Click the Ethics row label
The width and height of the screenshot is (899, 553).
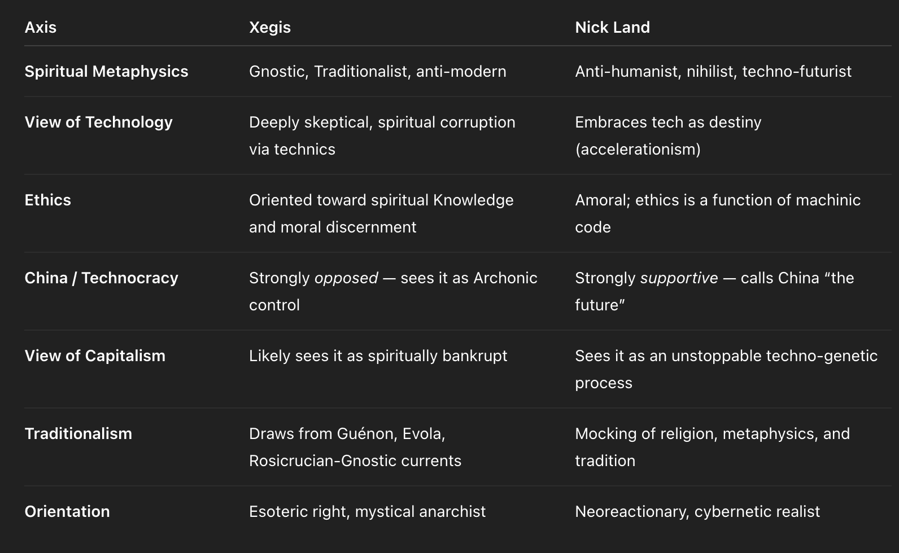[x=47, y=200]
